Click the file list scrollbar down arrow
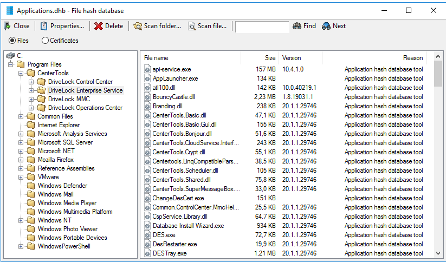 (x=438, y=253)
